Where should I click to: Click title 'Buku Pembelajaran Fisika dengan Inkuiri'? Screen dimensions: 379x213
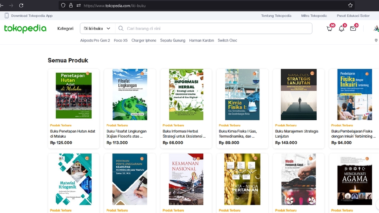[x=353, y=134]
